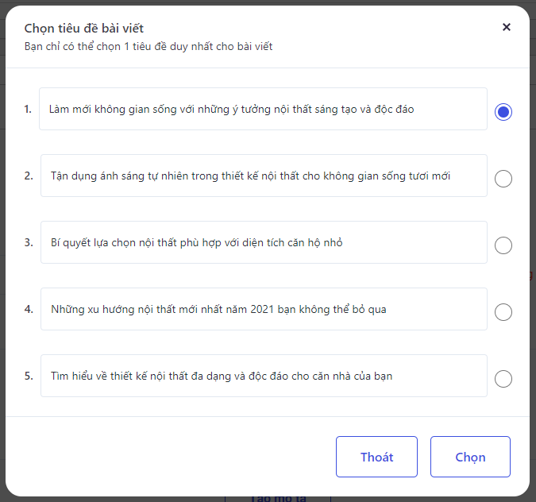Click the number label '2.' of second title
This screenshot has width=536, height=502.
[x=29, y=176]
